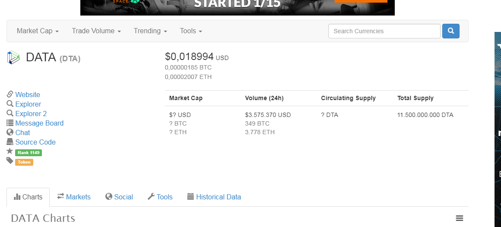
Task: Switch to the Markets tab
Action: pyautogui.click(x=74, y=197)
